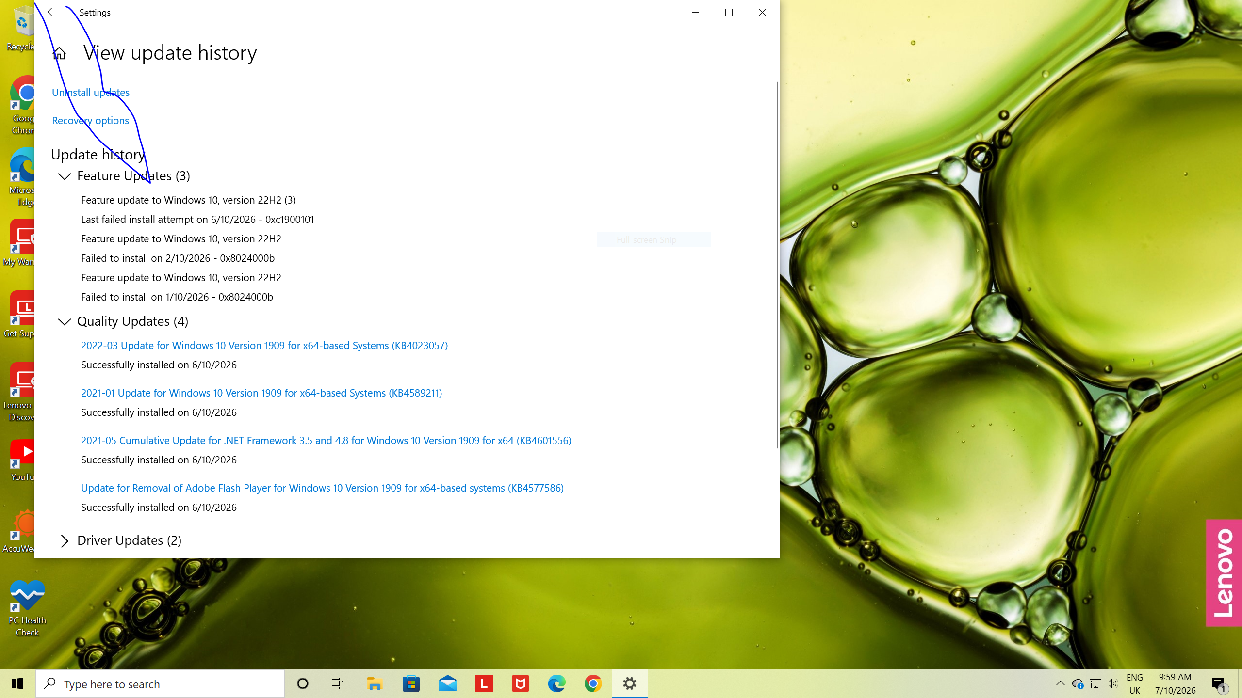Open the Windows Start menu
This screenshot has height=698, width=1242.
[17, 683]
